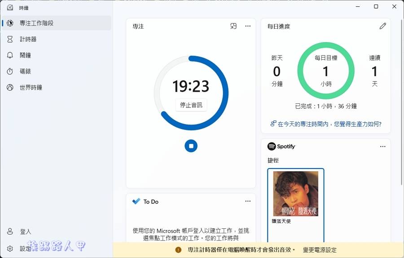This screenshot has width=404, height=258.
Task: Click 登入 to sign in
Action: pyautogui.click(x=26, y=232)
